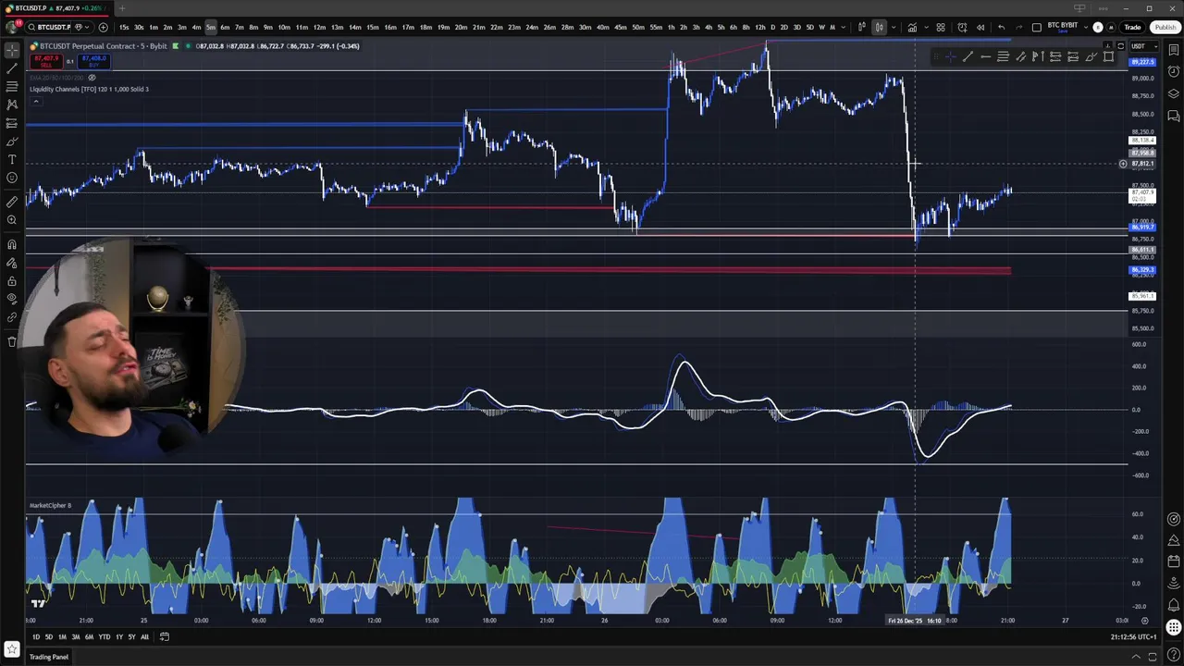1184x666 pixels.
Task: Click the Trade button
Action: 1132,27
